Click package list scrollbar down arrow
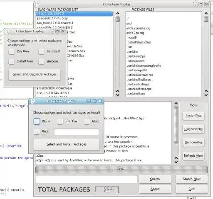The width and height of the screenshot is (213, 199). pyautogui.click(x=118, y=95)
